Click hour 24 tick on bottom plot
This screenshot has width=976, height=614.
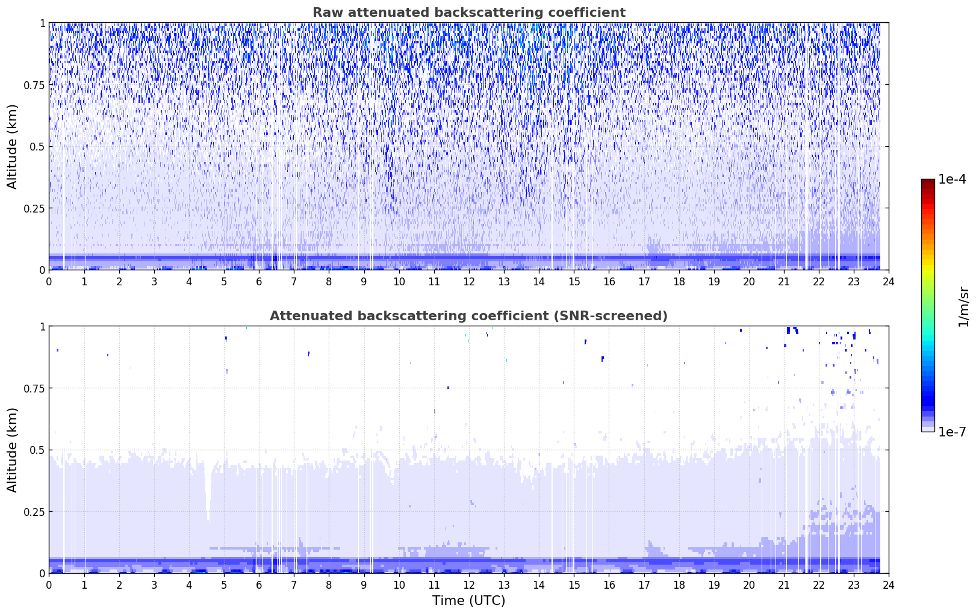(x=888, y=585)
